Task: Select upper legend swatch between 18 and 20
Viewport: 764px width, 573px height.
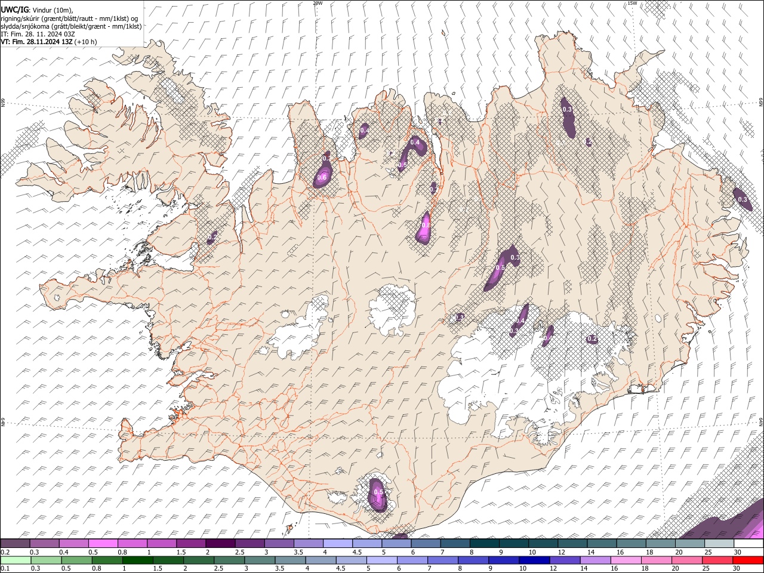Action: [660, 544]
